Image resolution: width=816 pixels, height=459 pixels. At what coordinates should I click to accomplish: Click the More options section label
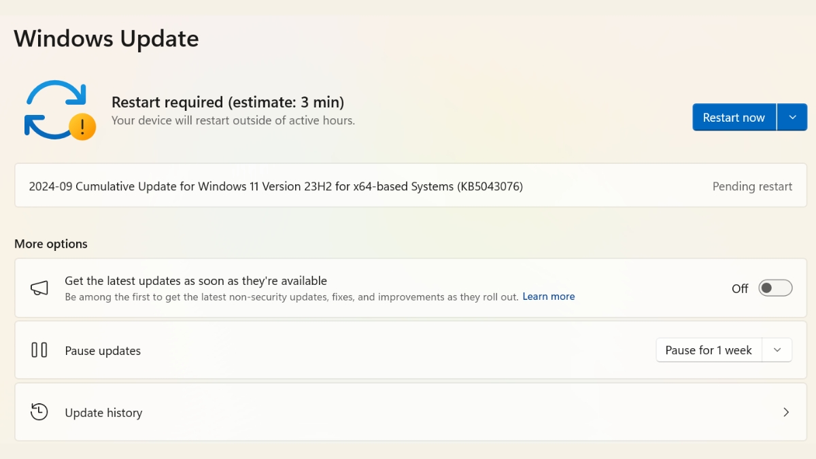point(51,243)
